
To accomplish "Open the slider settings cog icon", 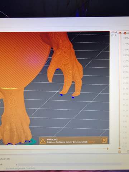I will (x=128, y=151).
